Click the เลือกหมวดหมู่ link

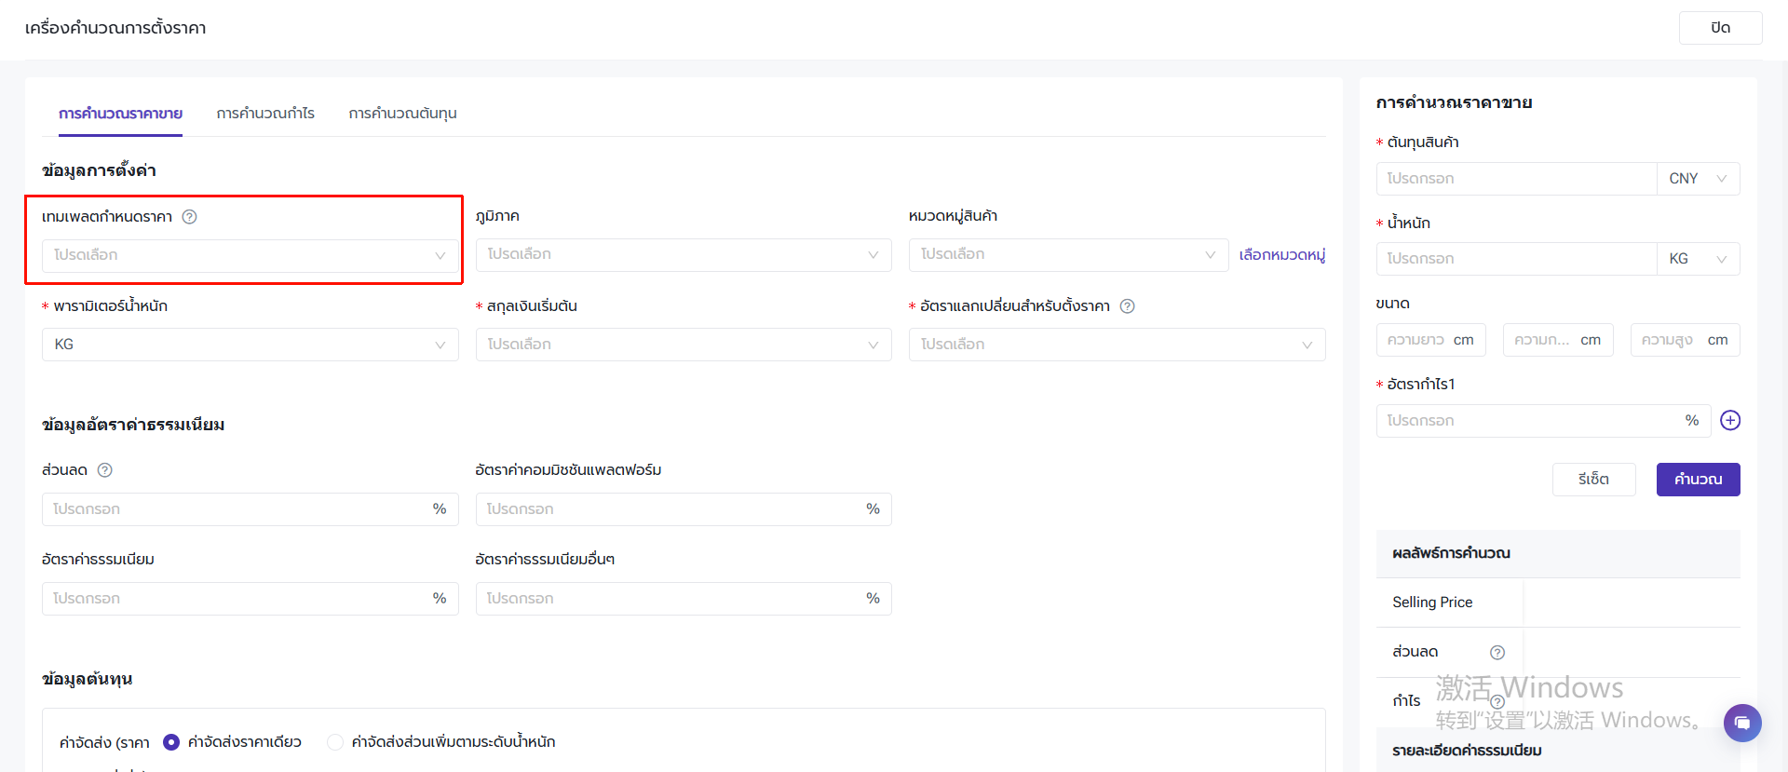point(1281,255)
